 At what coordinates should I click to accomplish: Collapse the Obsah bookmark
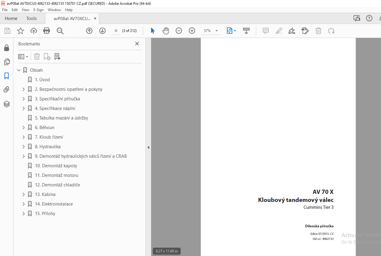pos(19,70)
